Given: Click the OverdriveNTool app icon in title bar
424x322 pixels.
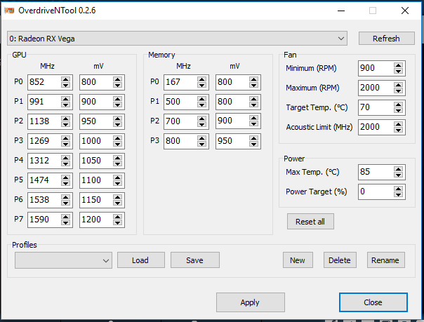Looking at the screenshot, I should click(9, 11).
